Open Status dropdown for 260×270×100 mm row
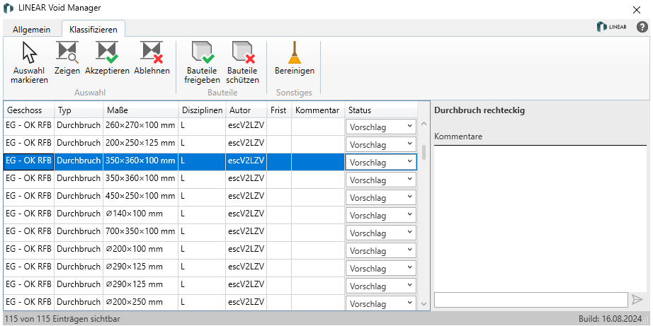The image size is (653, 326). [x=380, y=127]
